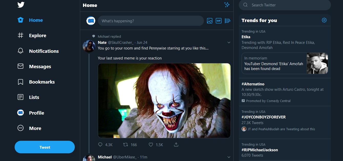Open the #Alternatino promoted trend
Image resolution: width=343 pixels, height=161 pixels.
[x=253, y=84]
